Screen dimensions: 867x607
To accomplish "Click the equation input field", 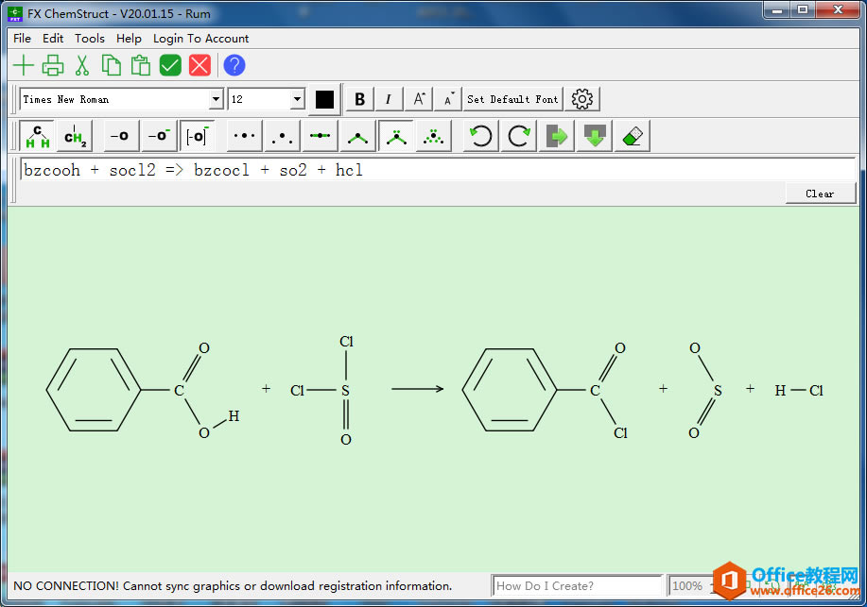I will [438, 170].
